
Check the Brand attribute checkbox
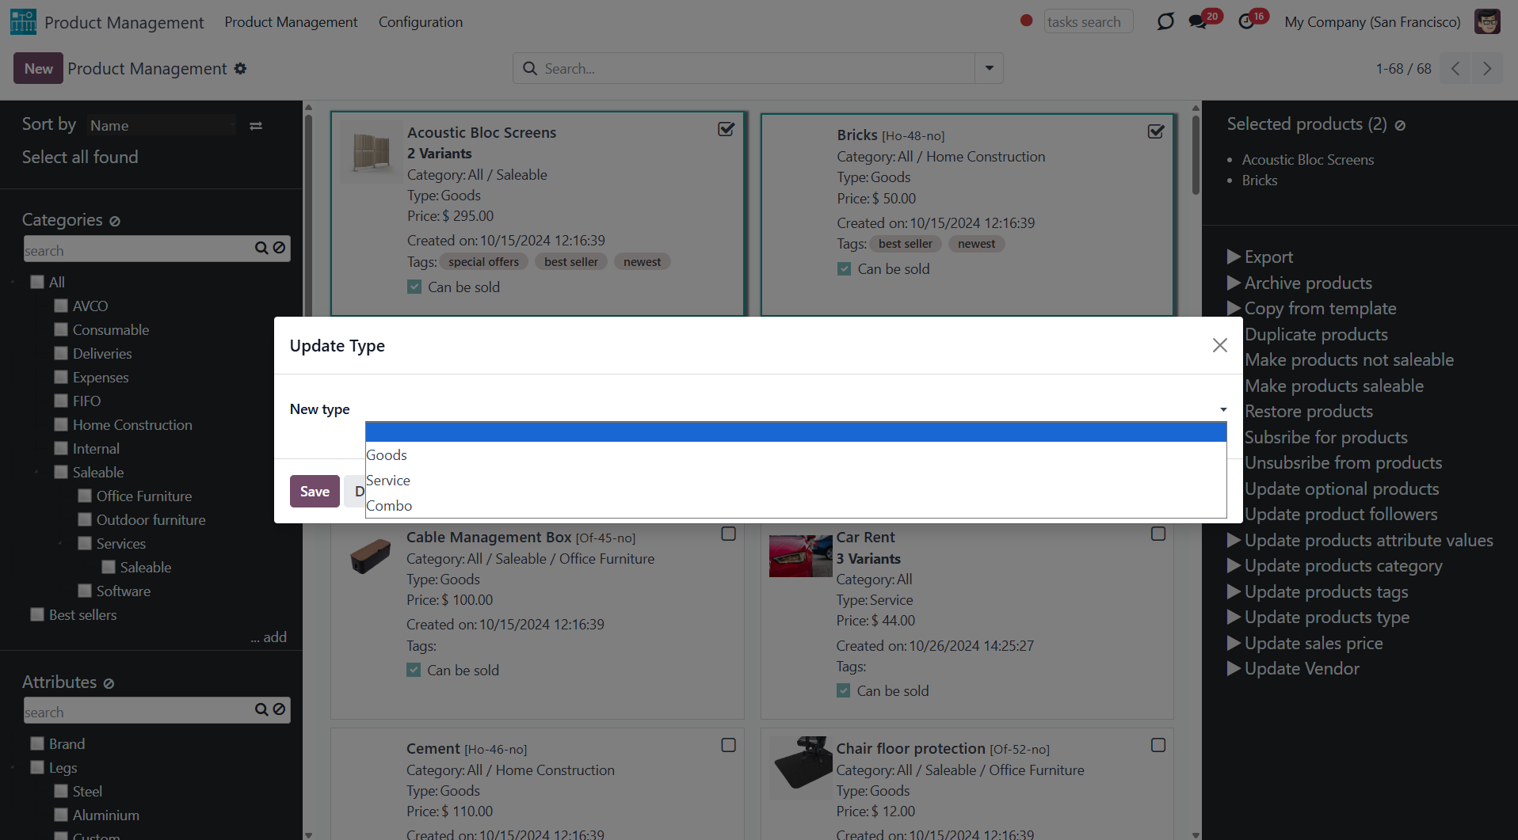pos(37,743)
